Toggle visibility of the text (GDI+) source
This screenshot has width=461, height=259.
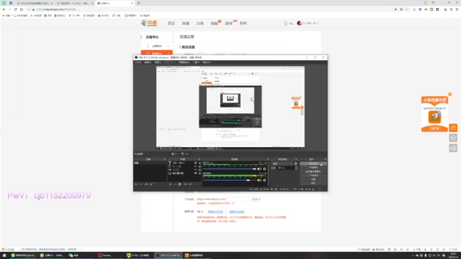pos(195,163)
